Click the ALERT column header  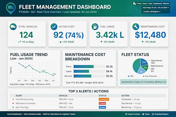[19, 96]
